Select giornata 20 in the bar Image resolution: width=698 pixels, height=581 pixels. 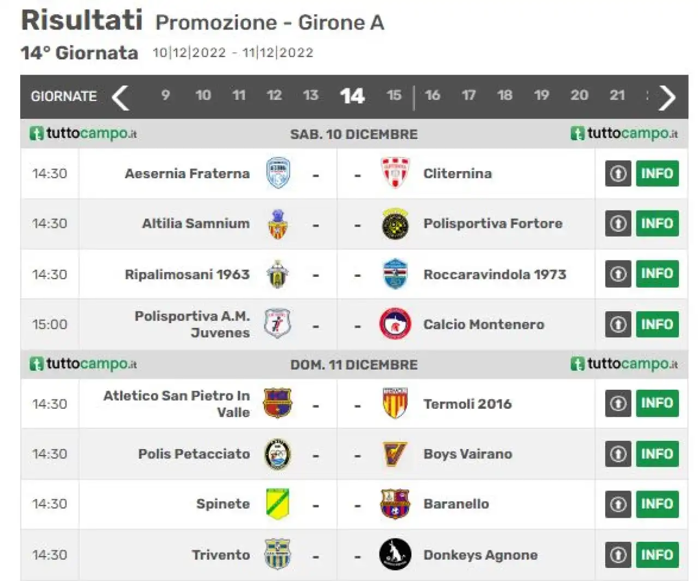point(579,95)
